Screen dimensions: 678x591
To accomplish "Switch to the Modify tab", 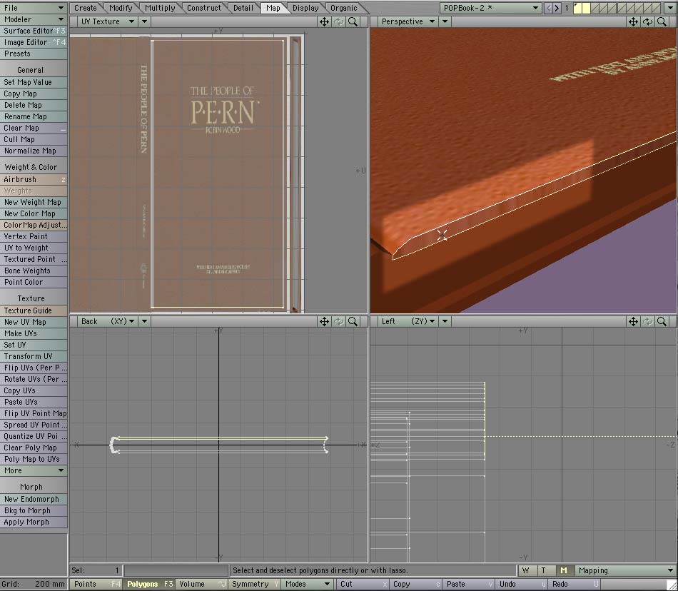I will (x=121, y=8).
